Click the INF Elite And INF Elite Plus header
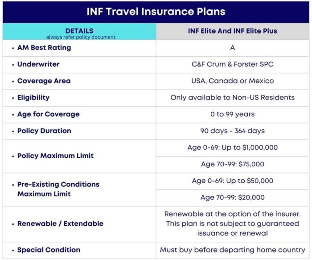 pos(232,31)
